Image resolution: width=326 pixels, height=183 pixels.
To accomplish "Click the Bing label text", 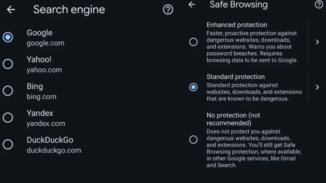I will click(35, 86).
